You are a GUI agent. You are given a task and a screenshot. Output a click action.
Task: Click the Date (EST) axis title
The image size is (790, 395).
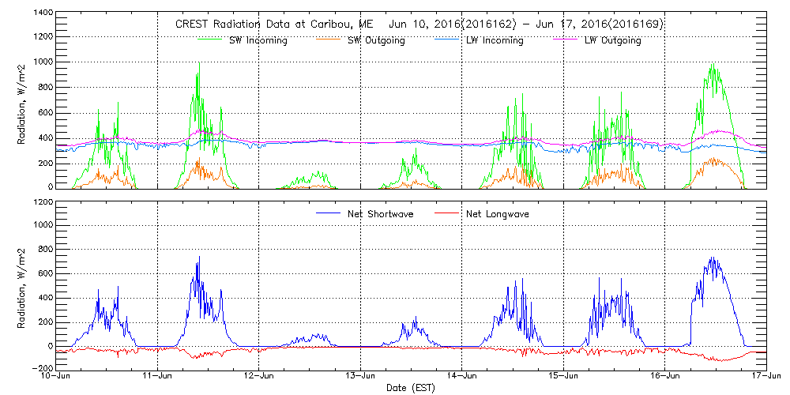point(411,388)
